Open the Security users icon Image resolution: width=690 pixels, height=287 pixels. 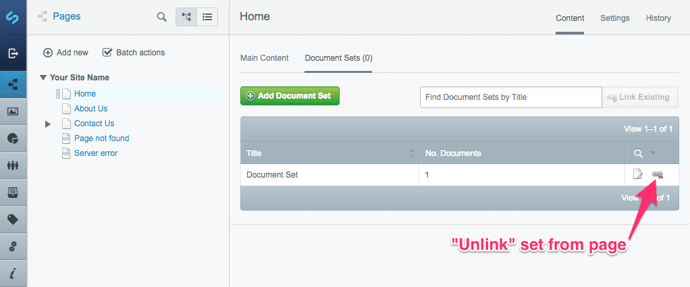[x=13, y=165]
